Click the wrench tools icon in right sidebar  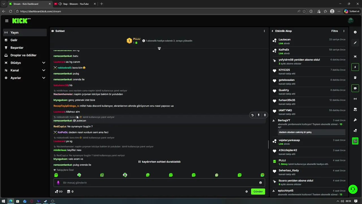click(355, 120)
